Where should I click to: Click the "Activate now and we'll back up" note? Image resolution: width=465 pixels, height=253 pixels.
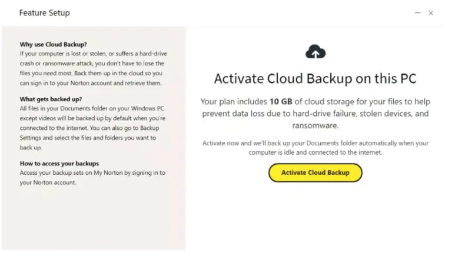pos(315,148)
